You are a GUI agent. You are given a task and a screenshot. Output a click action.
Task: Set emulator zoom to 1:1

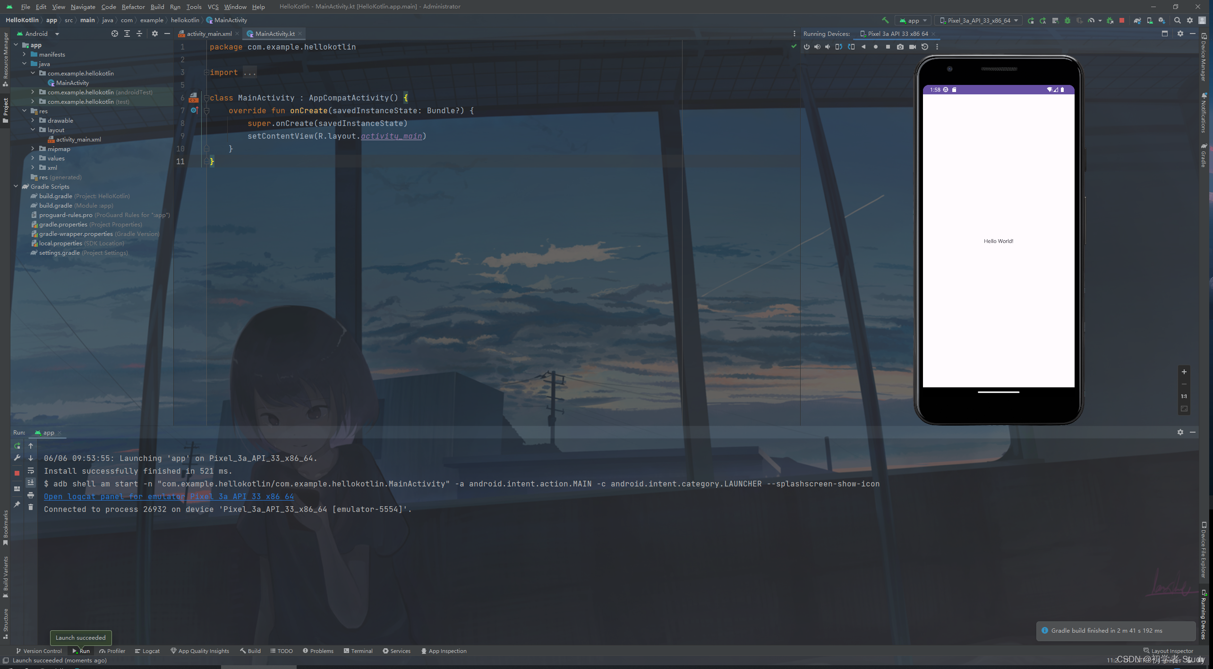(x=1184, y=396)
